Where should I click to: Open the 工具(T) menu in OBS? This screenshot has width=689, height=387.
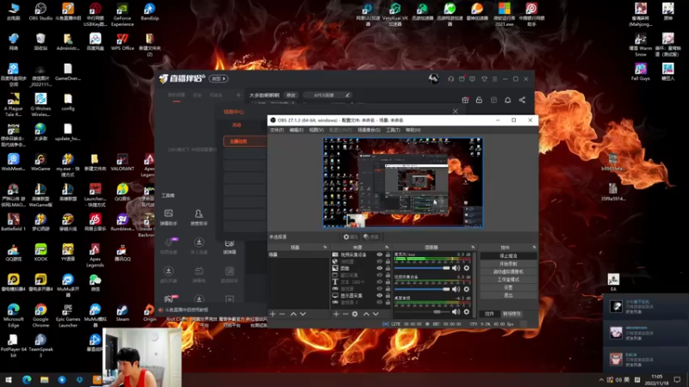coord(393,130)
